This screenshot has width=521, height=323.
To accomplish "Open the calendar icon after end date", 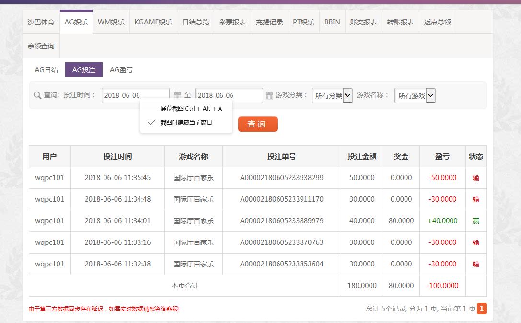I will click(269, 95).
